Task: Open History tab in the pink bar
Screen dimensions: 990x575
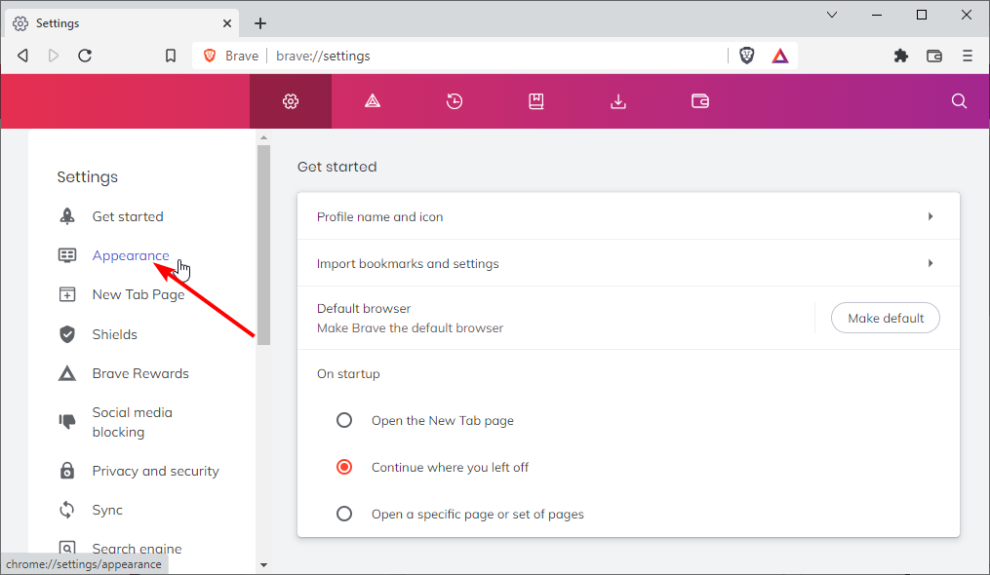Action: click(455, 101)
